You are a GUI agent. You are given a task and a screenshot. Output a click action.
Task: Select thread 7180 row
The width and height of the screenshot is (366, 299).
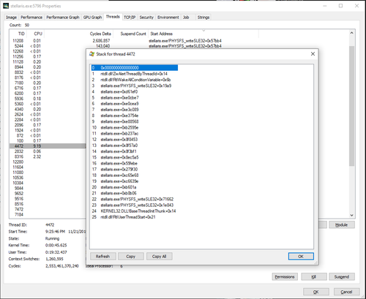(48, 83)
